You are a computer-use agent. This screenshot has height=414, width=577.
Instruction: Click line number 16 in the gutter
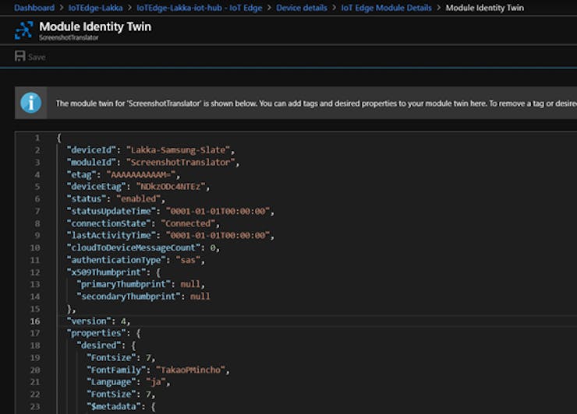coord(35,321)
